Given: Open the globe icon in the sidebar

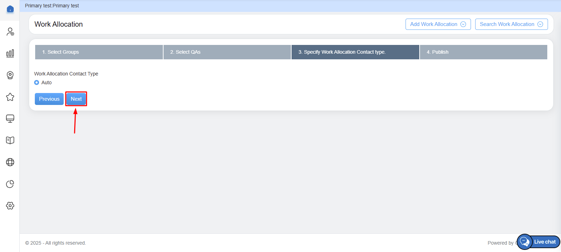Looking at the screenshot, I should coord(10,162).
